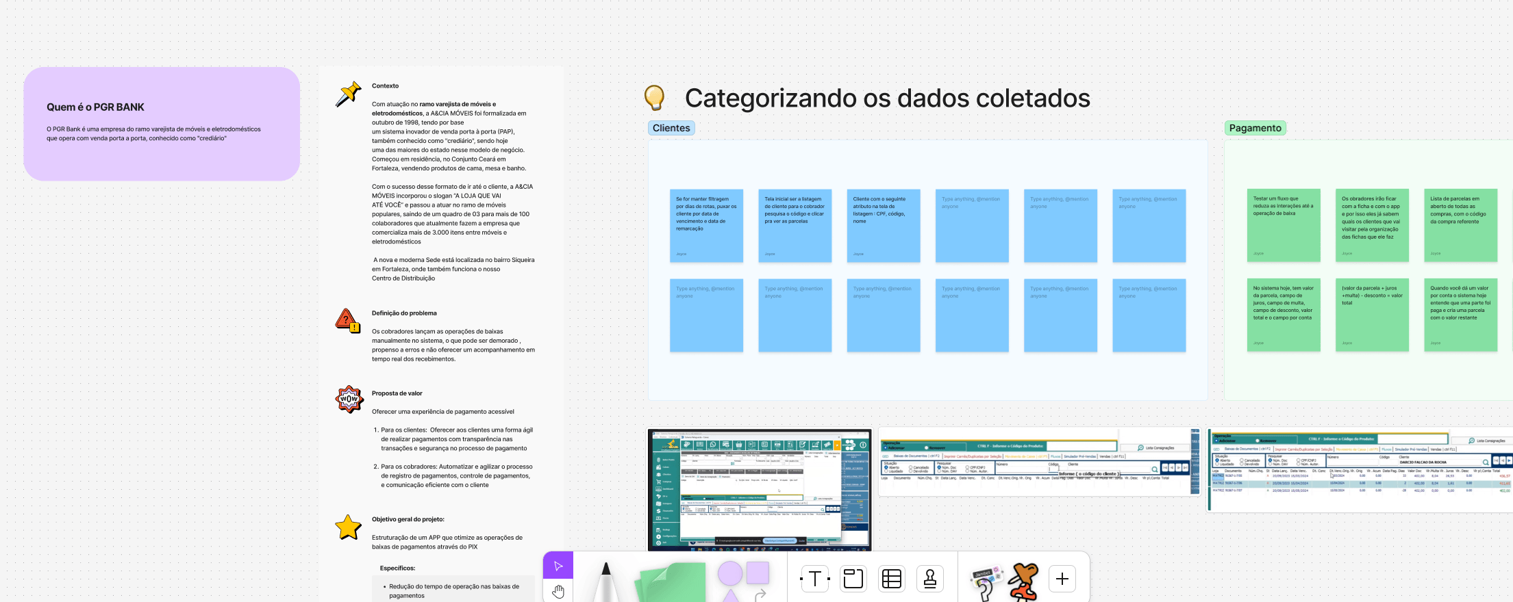Click the 'Específicos:' label
The width and height of the screenshot is (1513, 602).
pos(397,568)
